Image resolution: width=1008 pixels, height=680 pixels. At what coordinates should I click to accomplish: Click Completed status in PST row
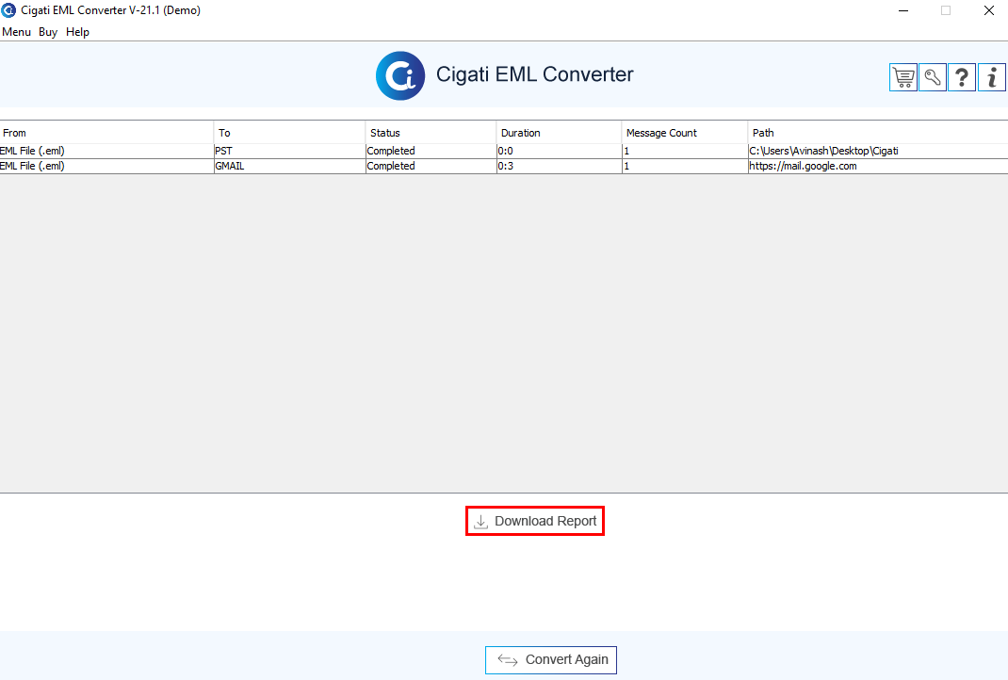point(431,151)
